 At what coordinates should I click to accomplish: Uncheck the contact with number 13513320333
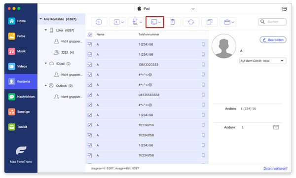pos(90,65)
